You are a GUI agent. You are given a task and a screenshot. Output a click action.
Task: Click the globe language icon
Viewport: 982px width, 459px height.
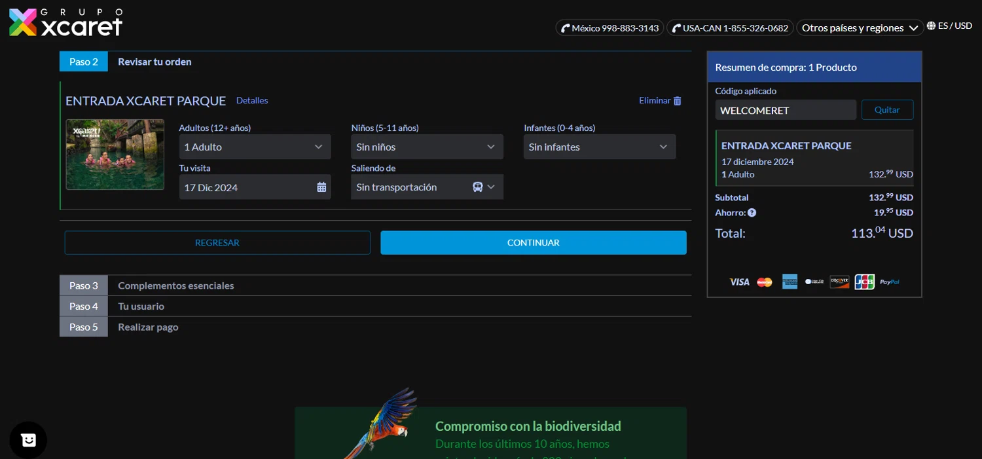coord(931,26)
